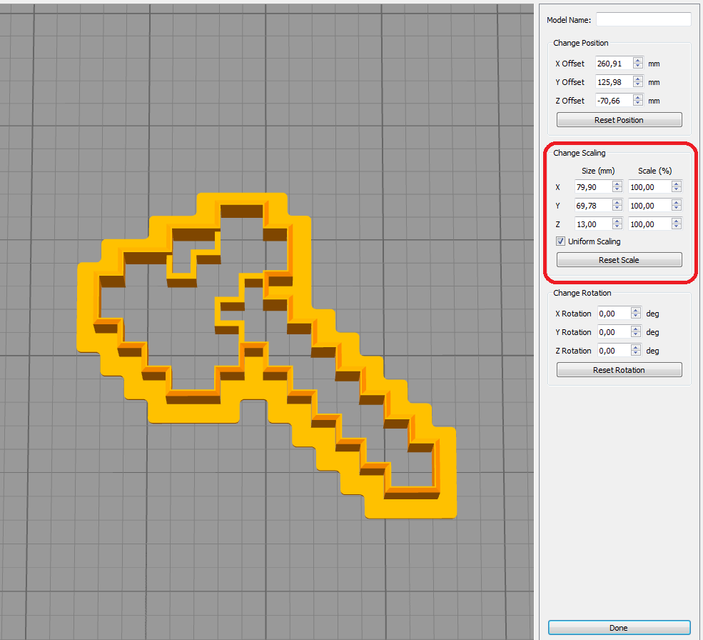The image size is (703, 640).
Task: Click Reset Rotation to clear angles
Action: pos(619,369)
